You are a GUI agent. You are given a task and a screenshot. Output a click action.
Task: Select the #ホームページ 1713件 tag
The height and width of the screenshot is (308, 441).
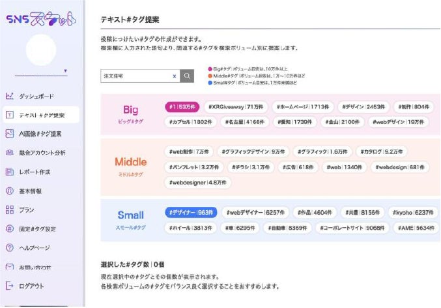click(x=303, y=107)
